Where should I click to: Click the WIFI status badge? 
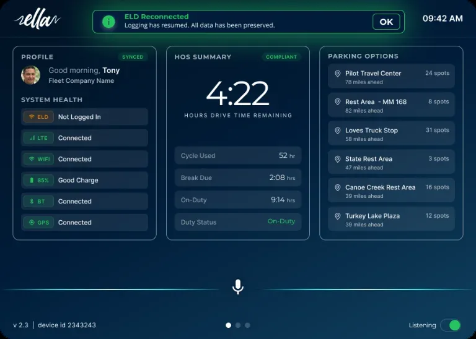tap(38, 159)
